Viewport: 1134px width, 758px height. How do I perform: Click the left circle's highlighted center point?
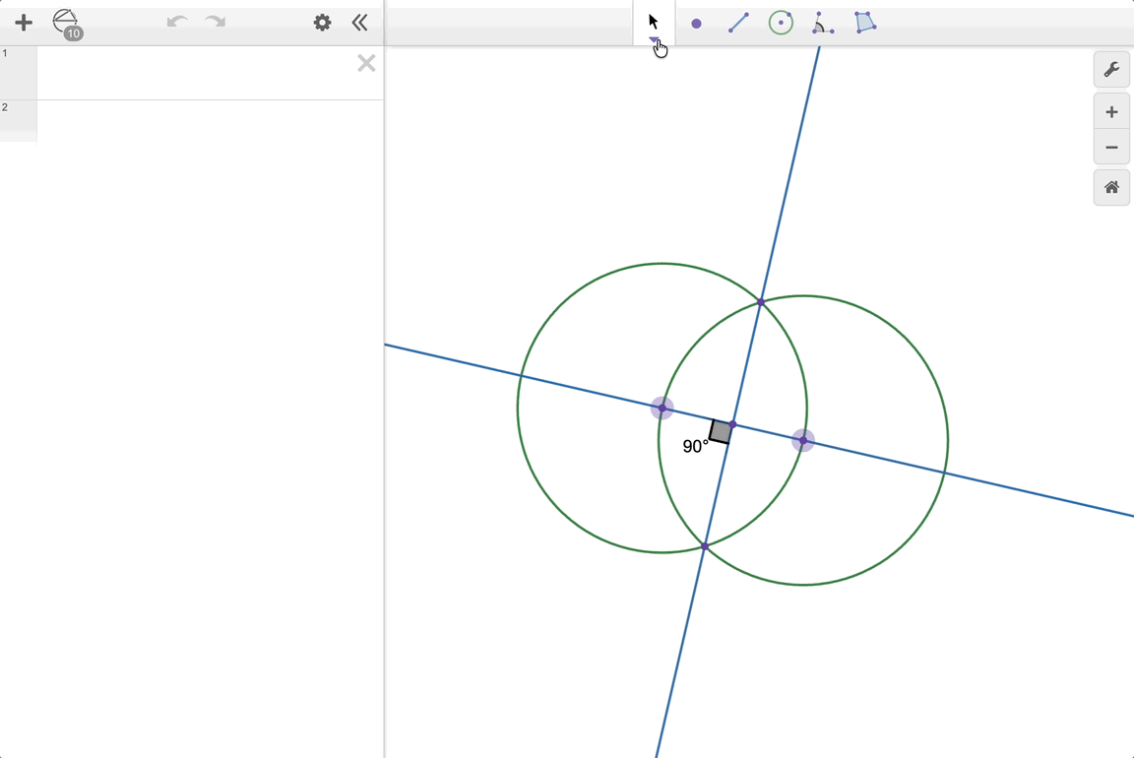[661, 408]
